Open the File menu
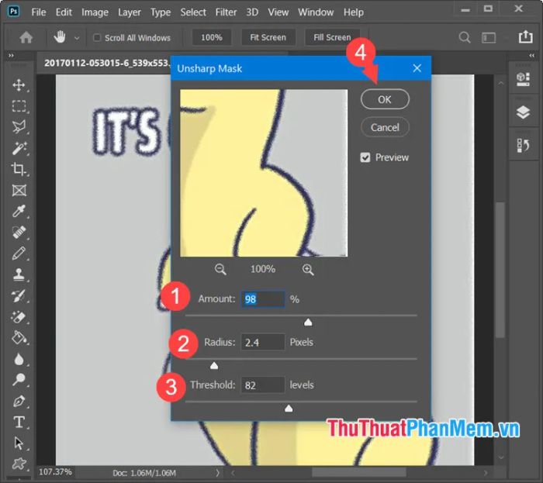Viewport: 543px width, 483px height. coord(39,12)
